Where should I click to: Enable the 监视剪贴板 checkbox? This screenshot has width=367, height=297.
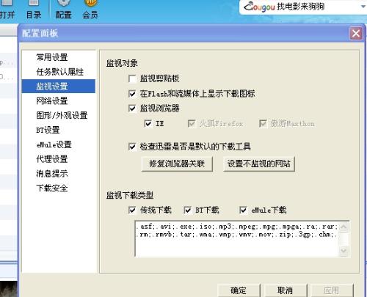click(132, 78)
